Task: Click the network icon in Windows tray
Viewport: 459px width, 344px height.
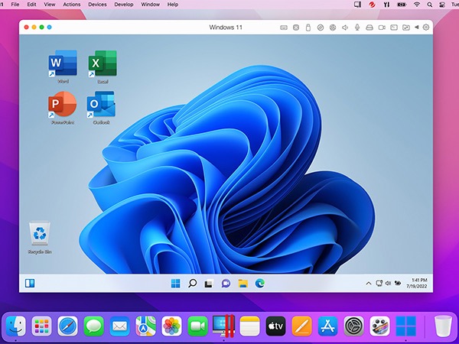Action: (379, 283)
